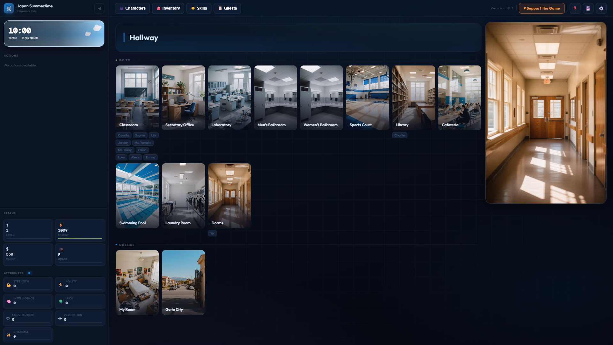Open the Skills menu

(x=199, y=8)
